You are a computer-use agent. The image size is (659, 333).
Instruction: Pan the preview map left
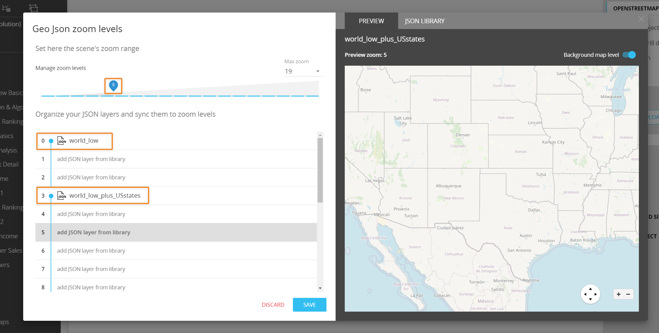point(585,294)
